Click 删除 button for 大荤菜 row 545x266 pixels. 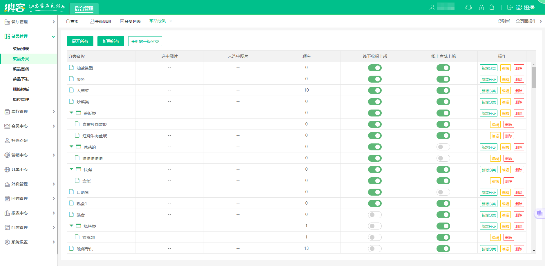click(519, 91)
